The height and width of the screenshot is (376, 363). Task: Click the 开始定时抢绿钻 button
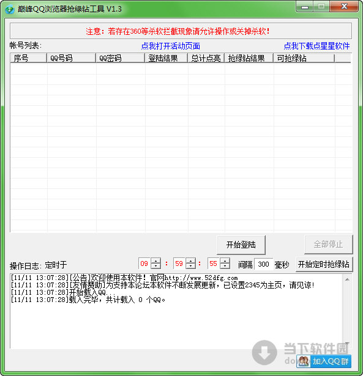tap(324, 264)
